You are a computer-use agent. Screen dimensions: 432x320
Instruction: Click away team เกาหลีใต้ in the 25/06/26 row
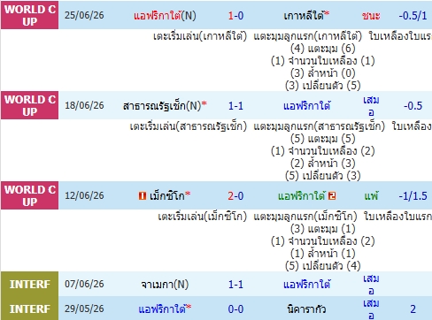(x=305, y=15)
